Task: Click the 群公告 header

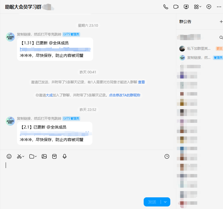Action: click(x=185, y=22)
